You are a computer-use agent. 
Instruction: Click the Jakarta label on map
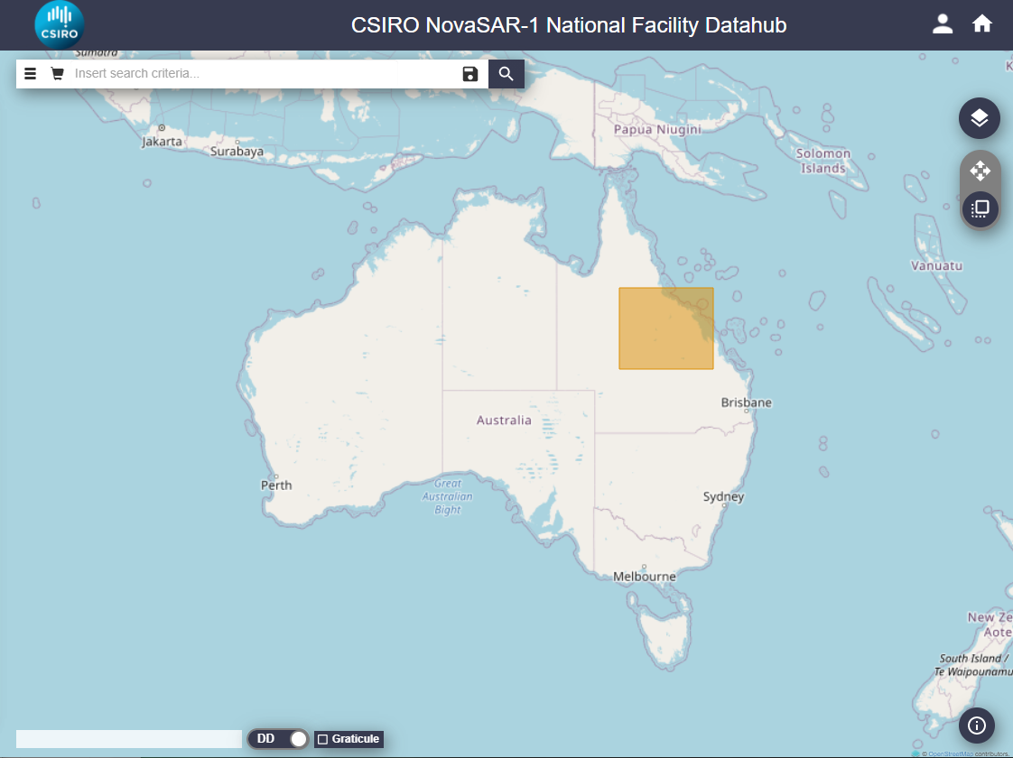tap(163, 142)
